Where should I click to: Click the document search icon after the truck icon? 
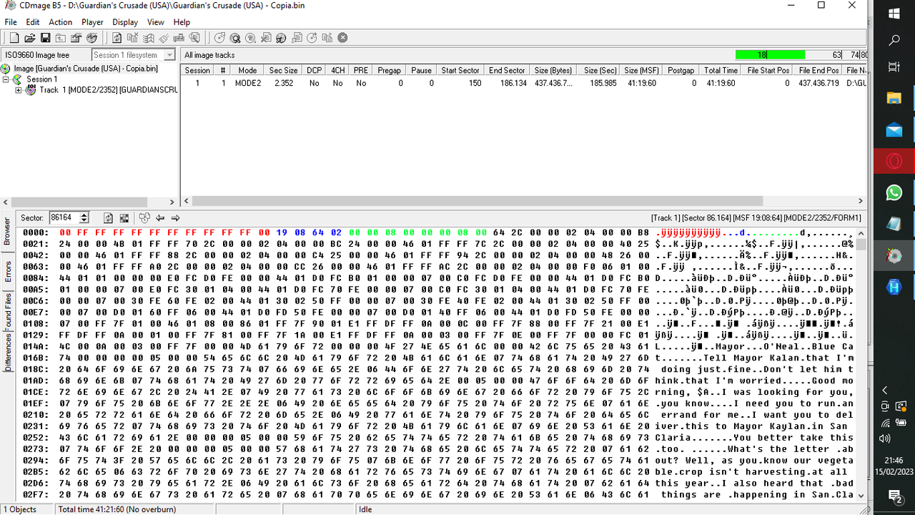pos(194,38)
